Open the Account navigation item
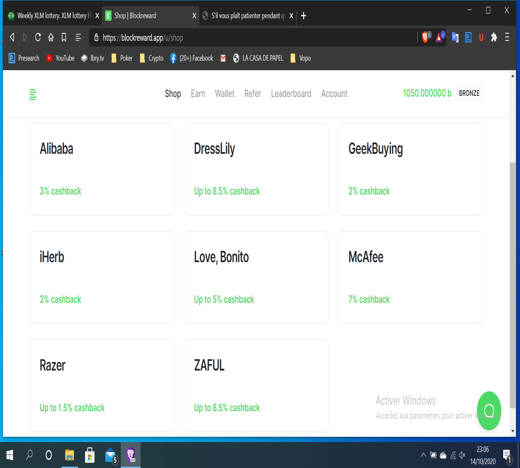520x468 pixels. [334, 94]
